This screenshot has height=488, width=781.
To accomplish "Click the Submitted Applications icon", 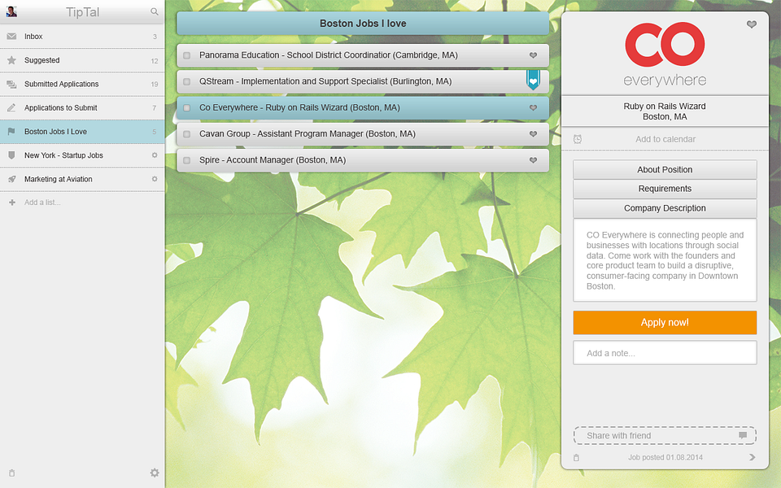I will tap(11, 84).
